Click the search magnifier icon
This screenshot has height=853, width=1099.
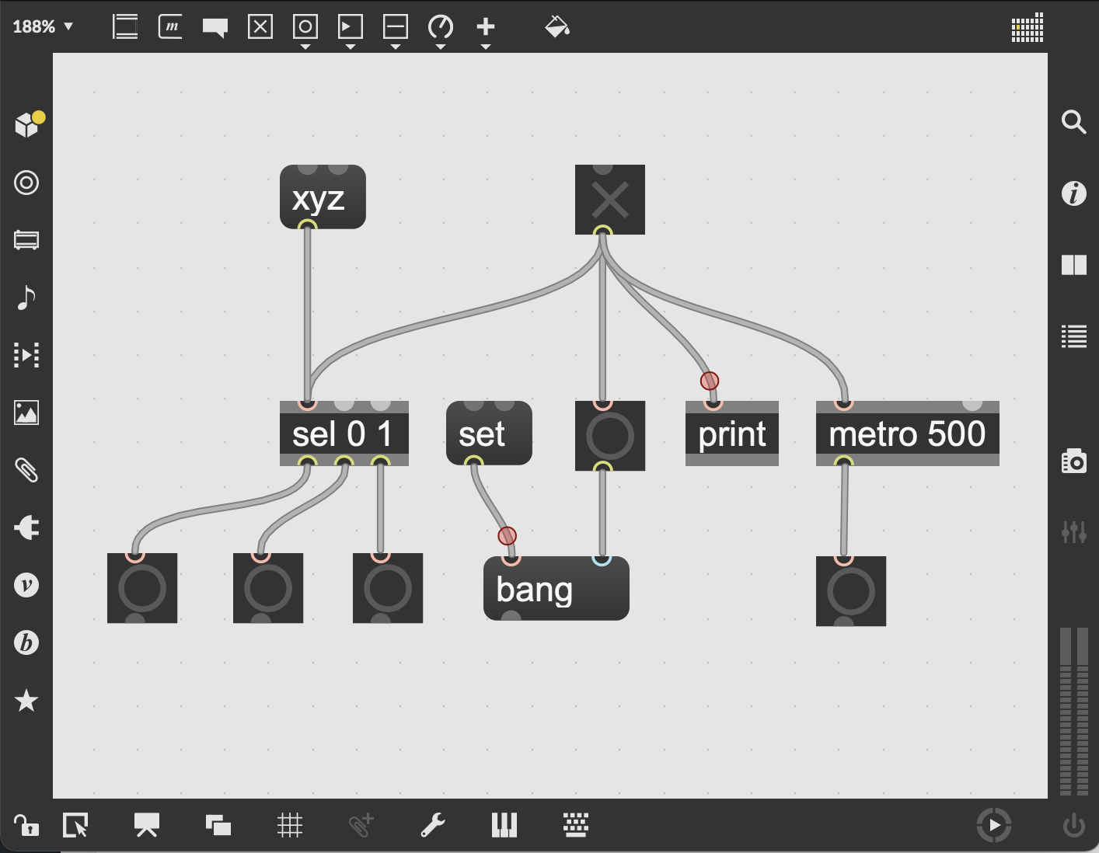[x=1073, y=122]
